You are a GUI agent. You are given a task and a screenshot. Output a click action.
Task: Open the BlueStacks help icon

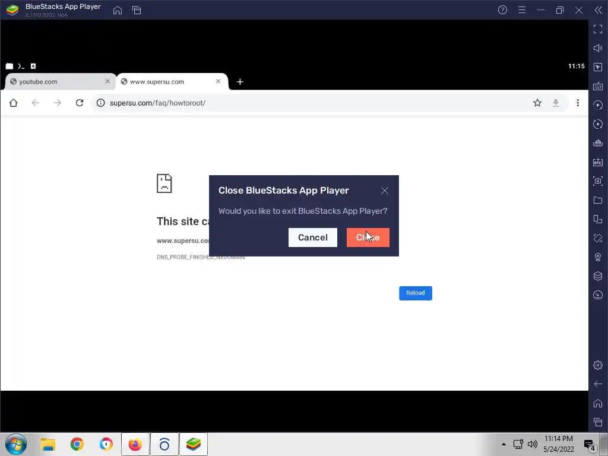click(502, 10)
